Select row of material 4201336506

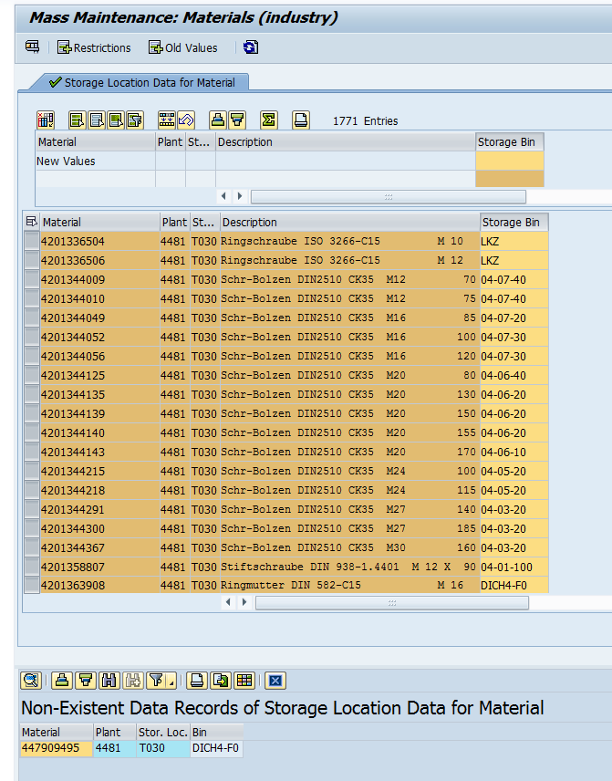[32, 261]
